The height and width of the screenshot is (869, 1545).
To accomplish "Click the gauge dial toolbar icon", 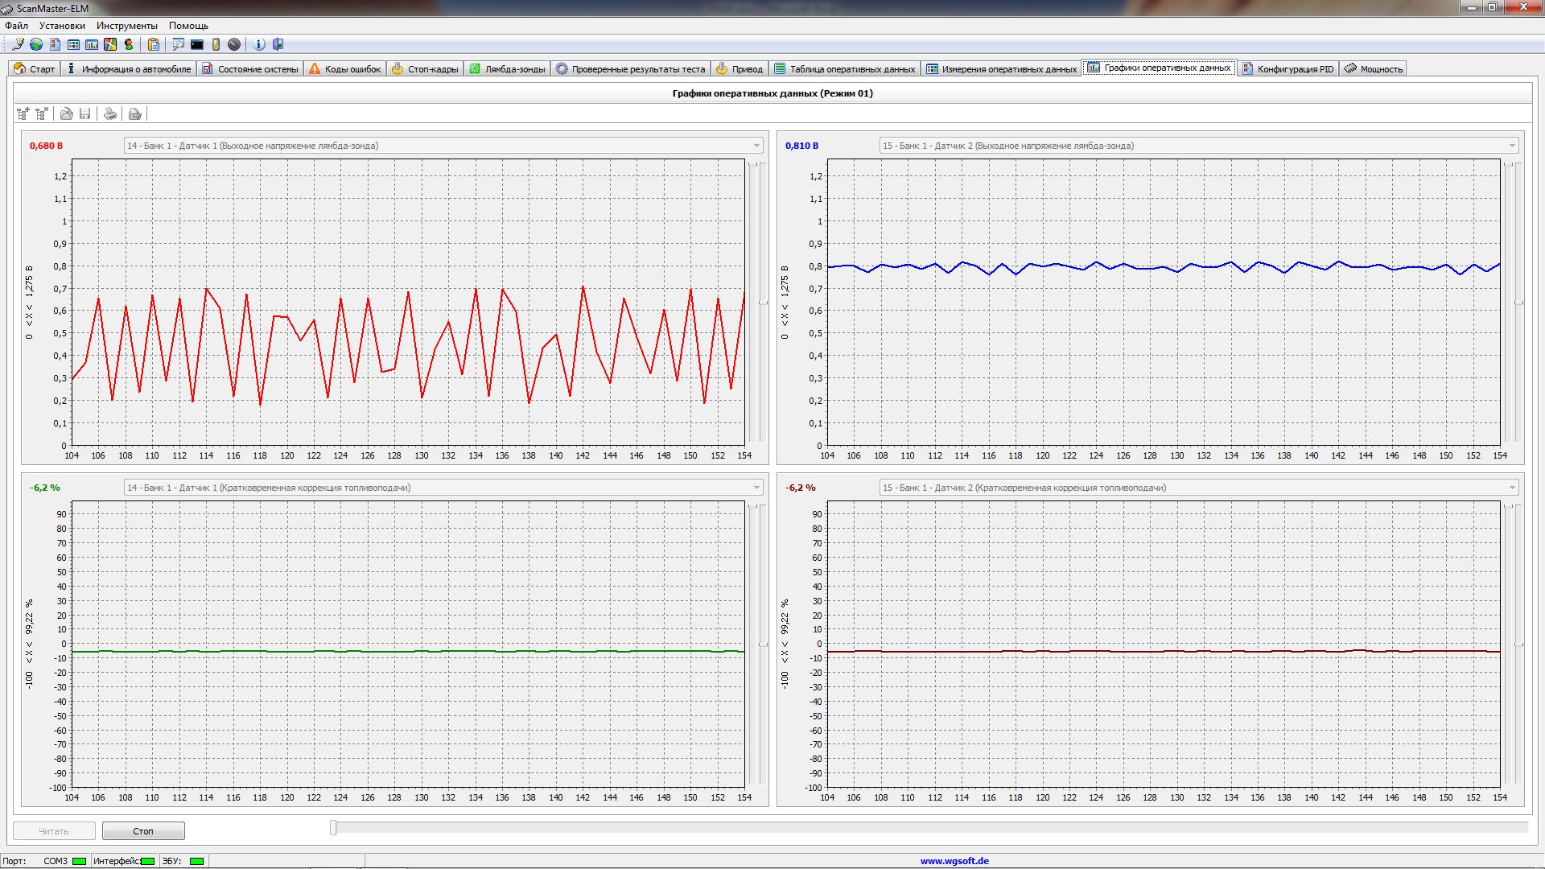I will point(234,44).
